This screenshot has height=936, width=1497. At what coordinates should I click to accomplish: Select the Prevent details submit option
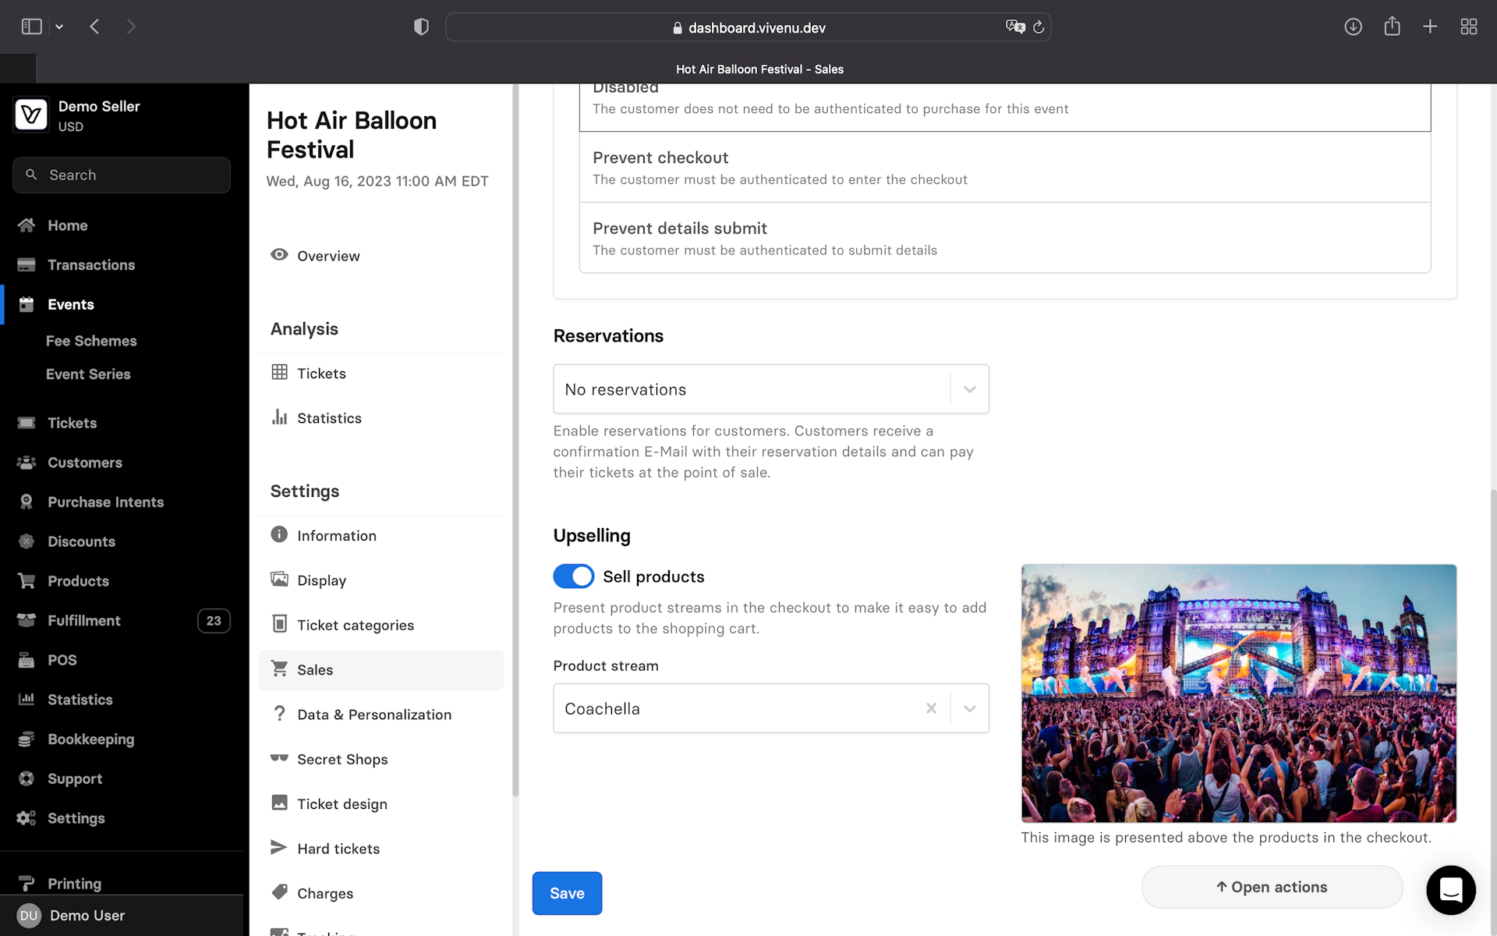1004,238
